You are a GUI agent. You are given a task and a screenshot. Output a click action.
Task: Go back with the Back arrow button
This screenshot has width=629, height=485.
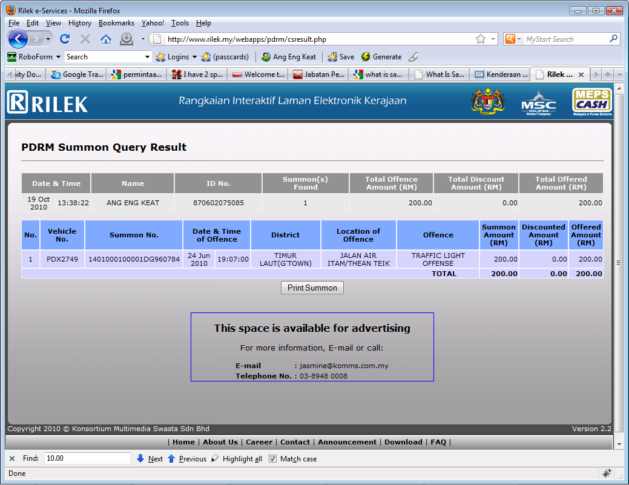pos(18,39)
